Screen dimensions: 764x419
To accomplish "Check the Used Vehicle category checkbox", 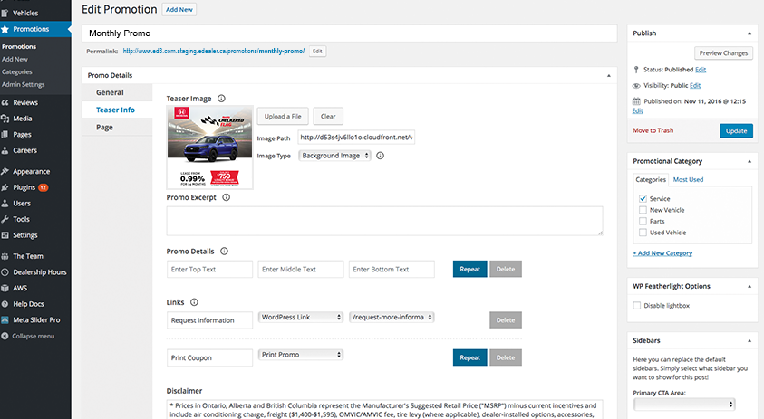I will [643, 233].
